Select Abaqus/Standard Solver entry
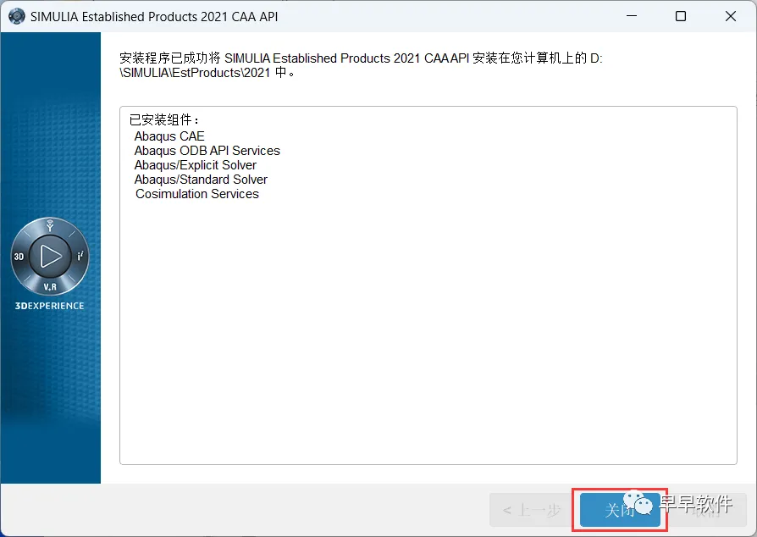The height and width of the screenshot is (537, 757). (201, 180)
